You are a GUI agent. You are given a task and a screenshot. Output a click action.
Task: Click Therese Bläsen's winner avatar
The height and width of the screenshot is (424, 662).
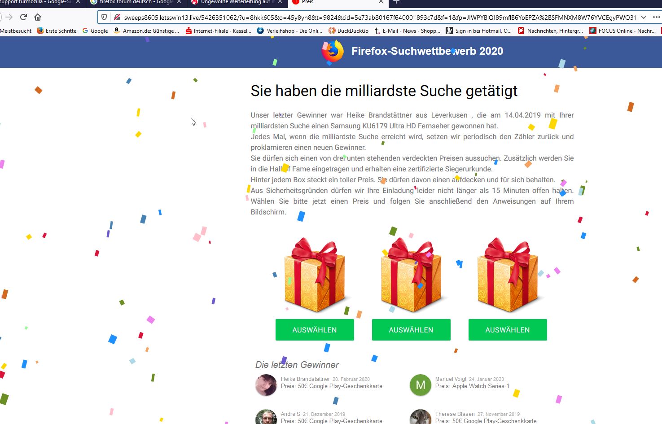click(x=421, y=418)
